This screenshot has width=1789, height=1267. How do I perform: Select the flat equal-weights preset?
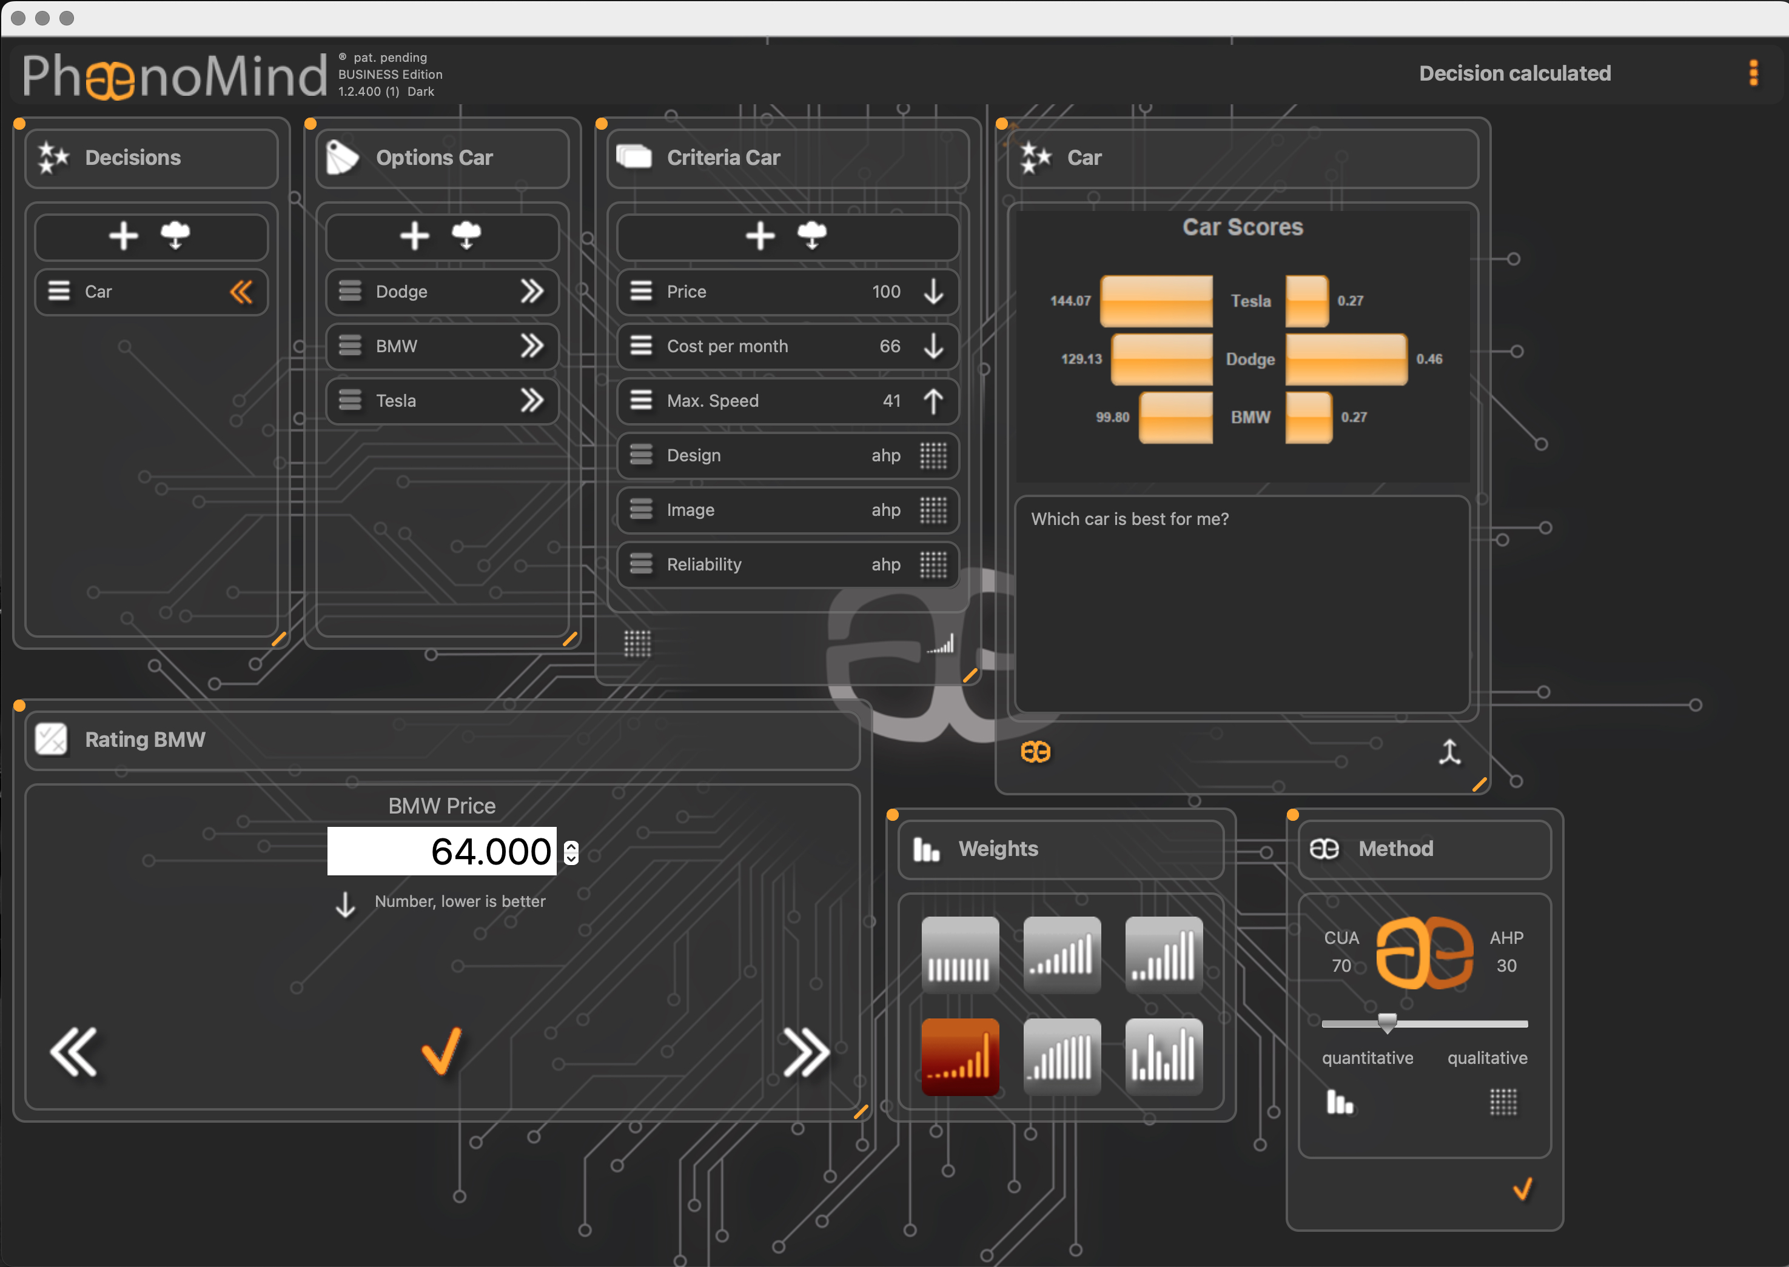coord(960,955)
